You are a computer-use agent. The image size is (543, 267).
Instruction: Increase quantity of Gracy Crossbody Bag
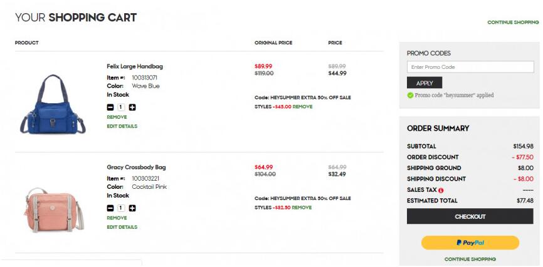tap(132, 208)
